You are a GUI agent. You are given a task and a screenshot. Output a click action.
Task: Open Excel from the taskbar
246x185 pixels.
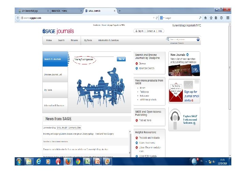87,162
